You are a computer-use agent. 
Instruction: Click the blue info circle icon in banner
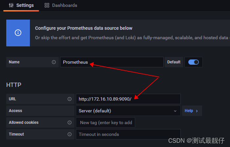(x=18, y=33)
